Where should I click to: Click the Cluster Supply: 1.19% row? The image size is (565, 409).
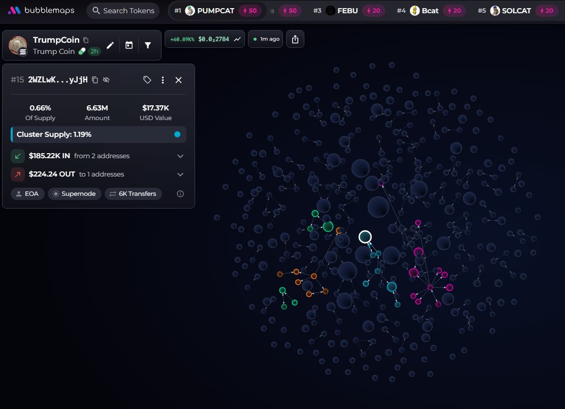[99, 134]
